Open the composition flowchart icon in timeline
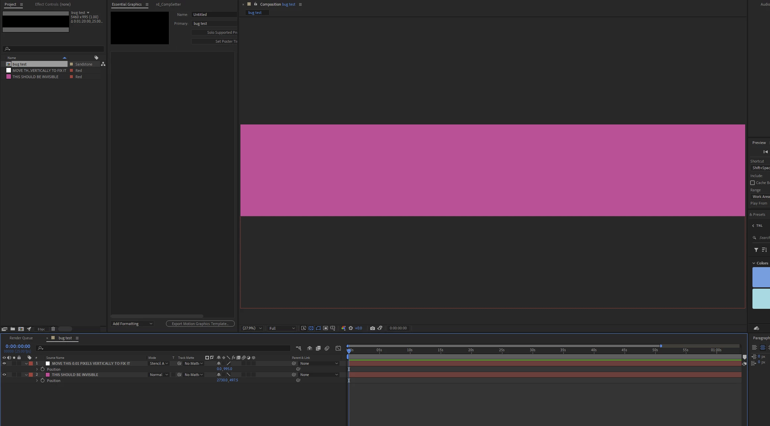Screen dimensions: 770x426 point(298,348)
